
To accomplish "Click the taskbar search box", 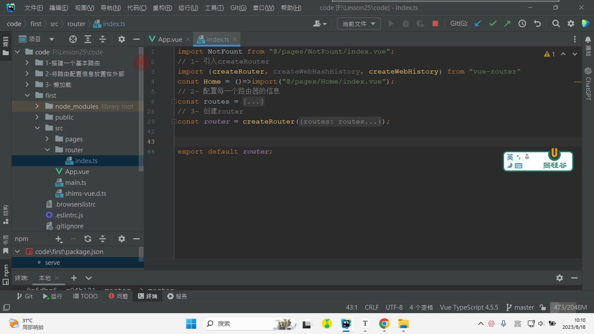I will (x=250, y=324).
